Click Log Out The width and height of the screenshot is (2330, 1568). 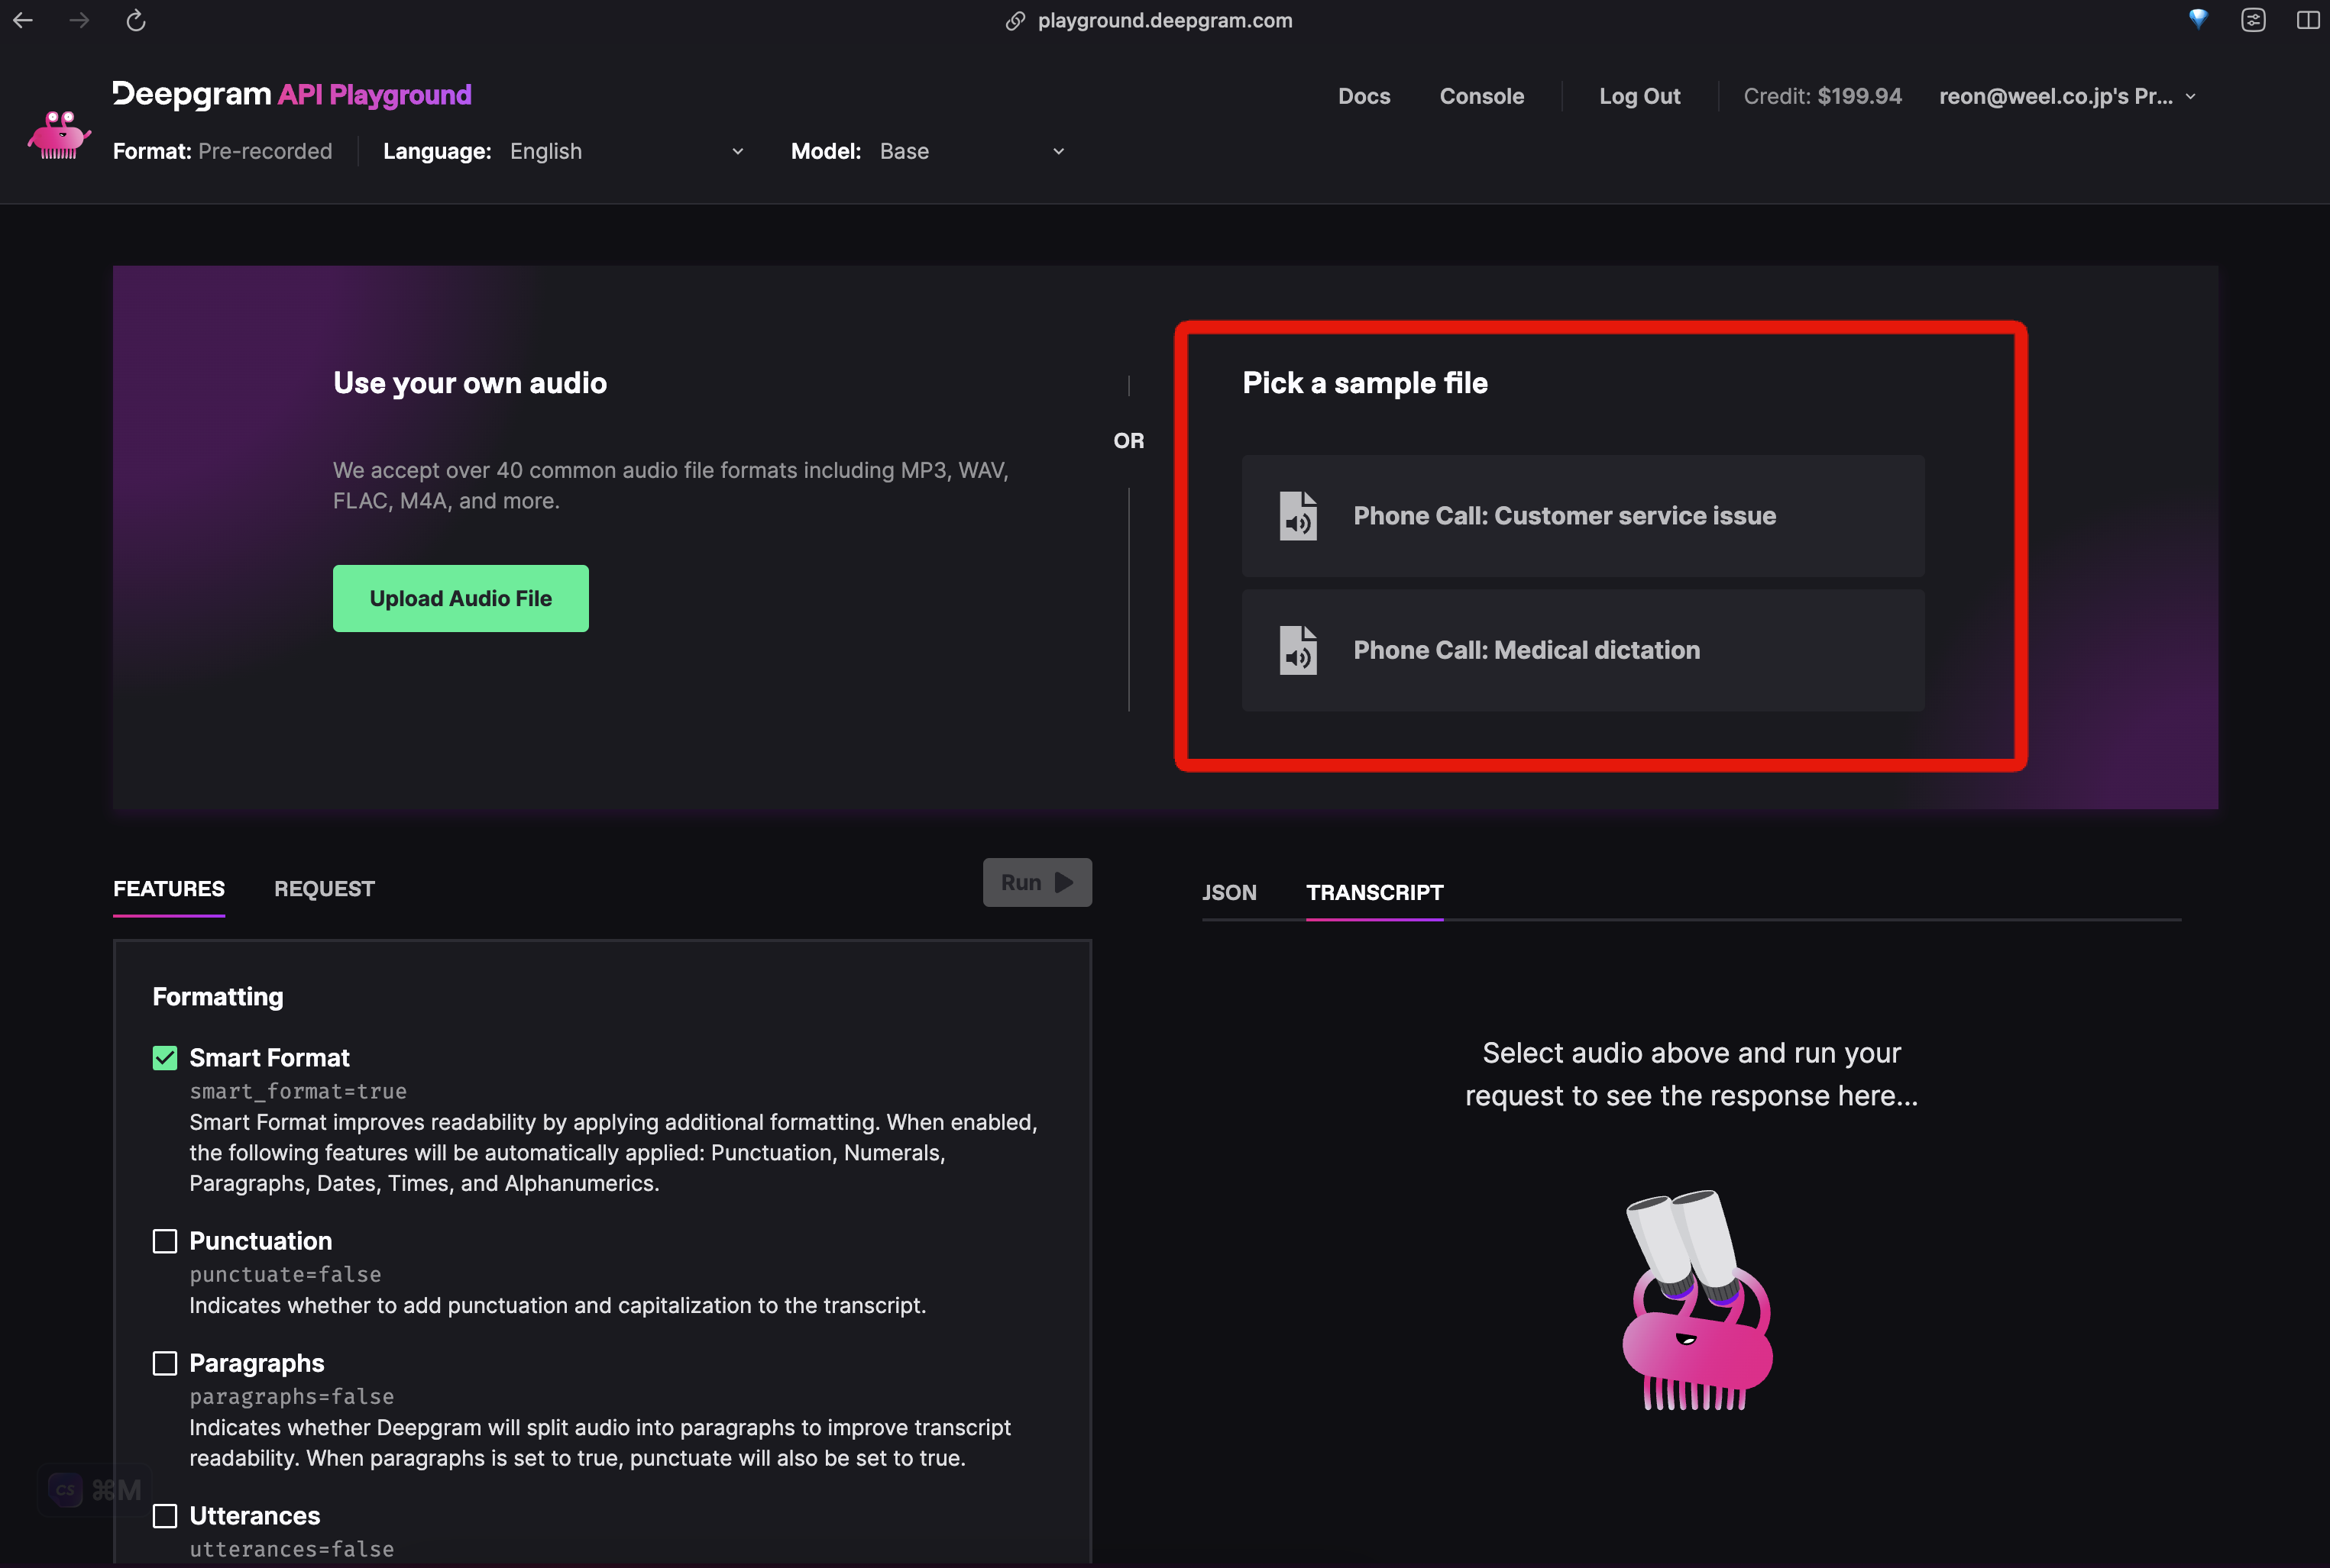click(x=1639, y=96)
